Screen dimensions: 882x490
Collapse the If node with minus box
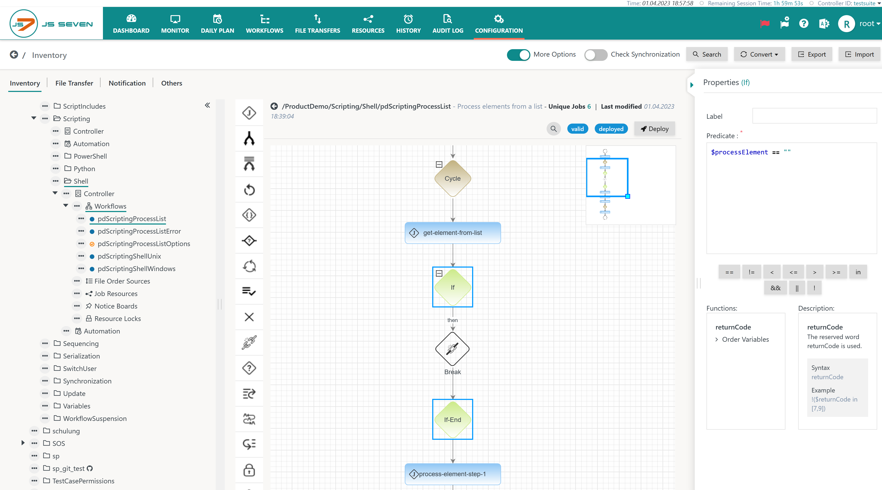pyautogui.click(x=439, y=273)
